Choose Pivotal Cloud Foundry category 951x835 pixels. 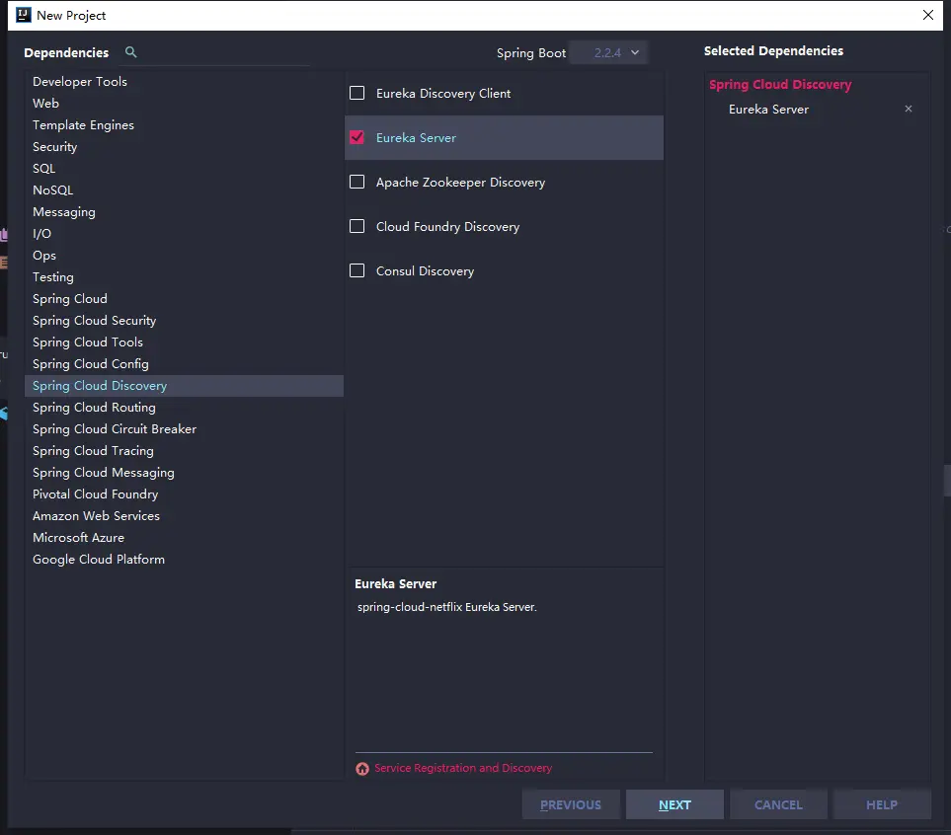(x=185, y=494)
